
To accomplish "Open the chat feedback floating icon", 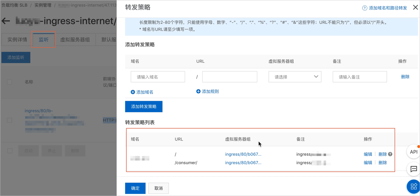I will tap(414, 169).
